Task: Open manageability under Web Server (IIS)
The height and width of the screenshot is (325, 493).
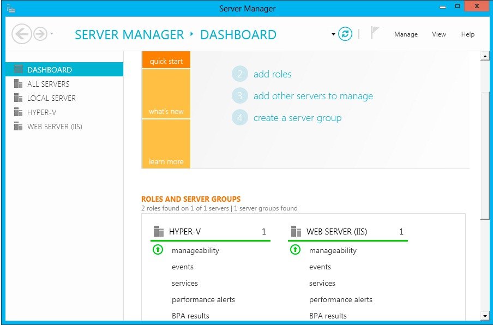Action: 333,250
